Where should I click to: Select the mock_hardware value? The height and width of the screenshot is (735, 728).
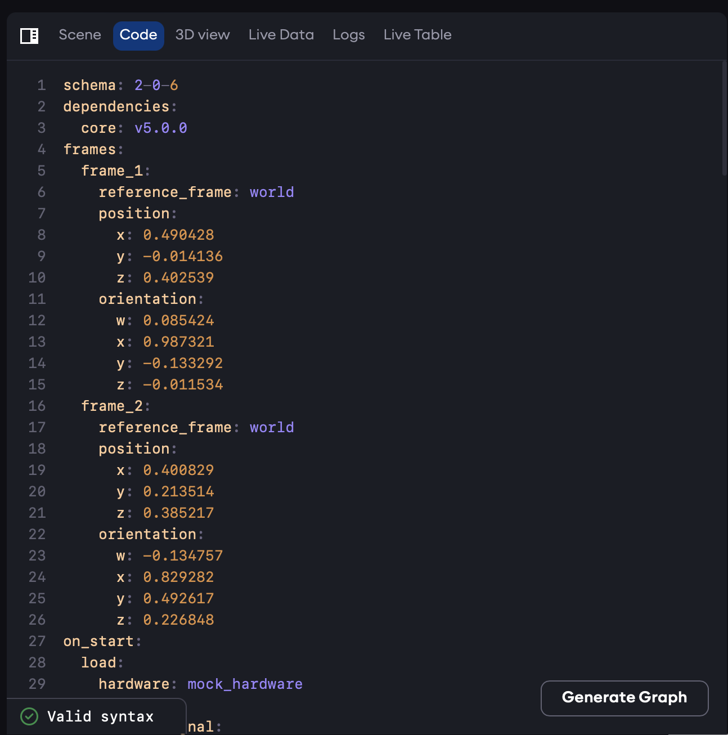245,684
